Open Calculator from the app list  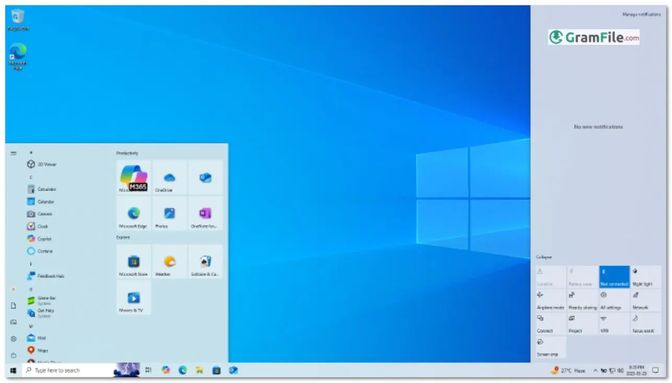pyautogui.click(x=46, y=189)
